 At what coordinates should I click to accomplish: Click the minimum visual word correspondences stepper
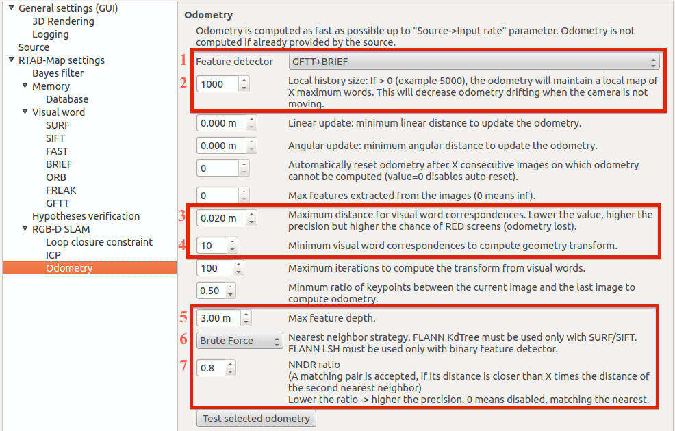click(233, 245)
